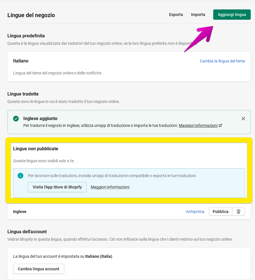This screenshot has width=255, height=280.
Task: Dismiss the Inglese aggiunto banner
Action: click(x=243, y=119)
